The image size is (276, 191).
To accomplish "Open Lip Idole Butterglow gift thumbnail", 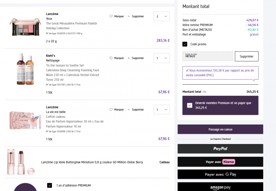I will pyautogui.click(x=21, y=162).
